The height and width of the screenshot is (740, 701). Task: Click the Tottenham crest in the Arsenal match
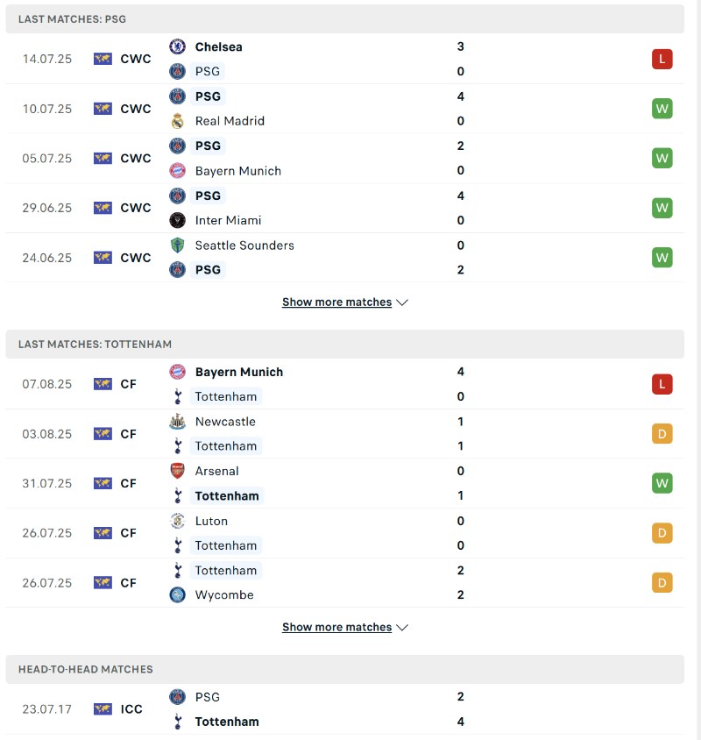(179, 495)
